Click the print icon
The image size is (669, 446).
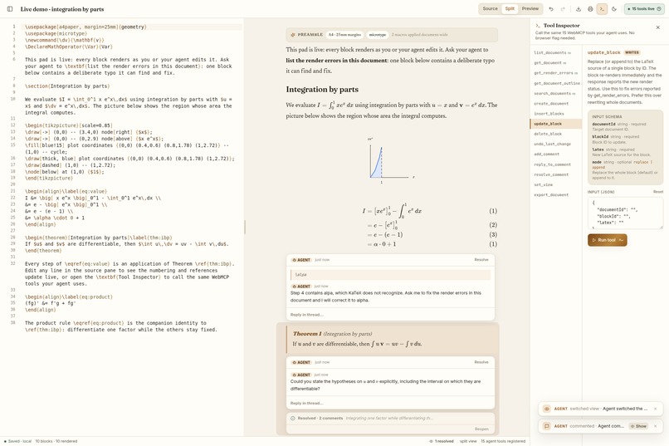point(590,9)
